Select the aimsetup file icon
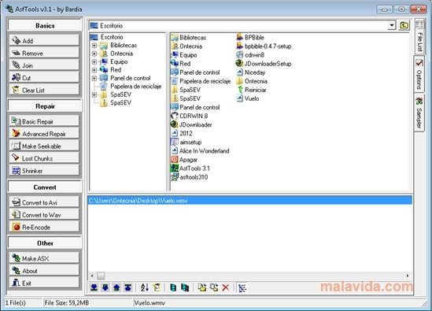The width and height of the screenshot is (432, 311). click(175, 142)
